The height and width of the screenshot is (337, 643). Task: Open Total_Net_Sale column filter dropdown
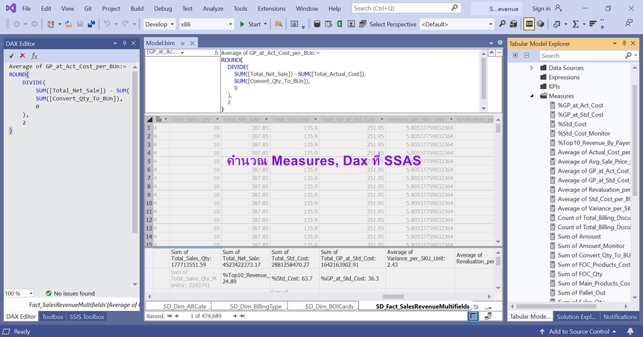coord(266,119)
